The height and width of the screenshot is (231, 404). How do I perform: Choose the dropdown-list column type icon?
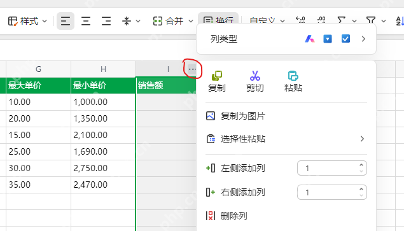tap(328, 39)
